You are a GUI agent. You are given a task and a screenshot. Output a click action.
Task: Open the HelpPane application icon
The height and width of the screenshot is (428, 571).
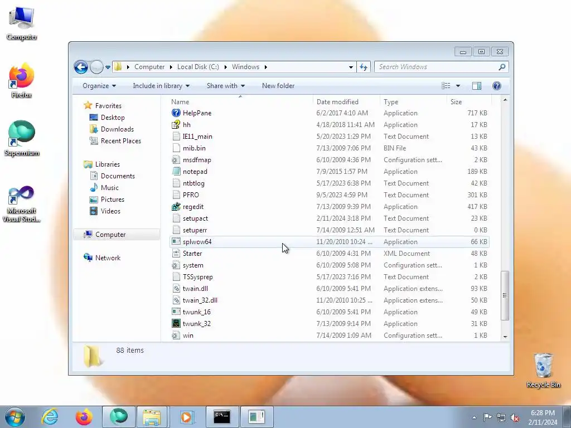pyautogui.click(x=176, y=113)
